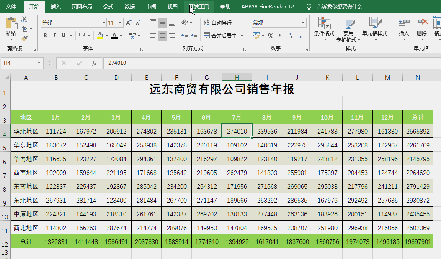Increase the cell indent
Screen dimensions: 441x259
pyautogui.click(x=194, y=36)
